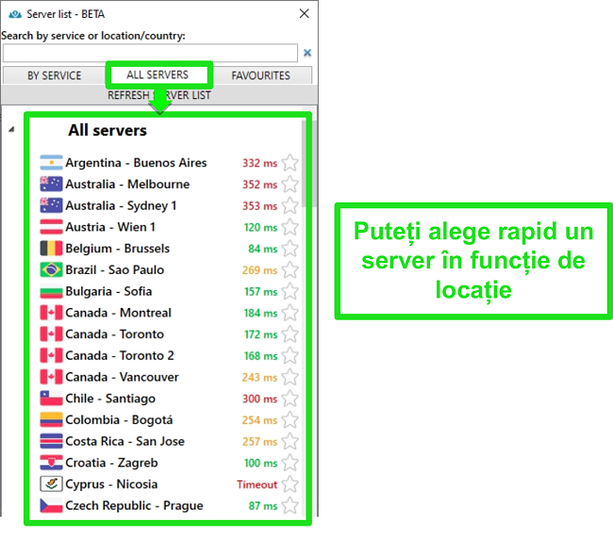Click the Colombia flag icon
Viewport: 613px width, 535px height.
51,420
